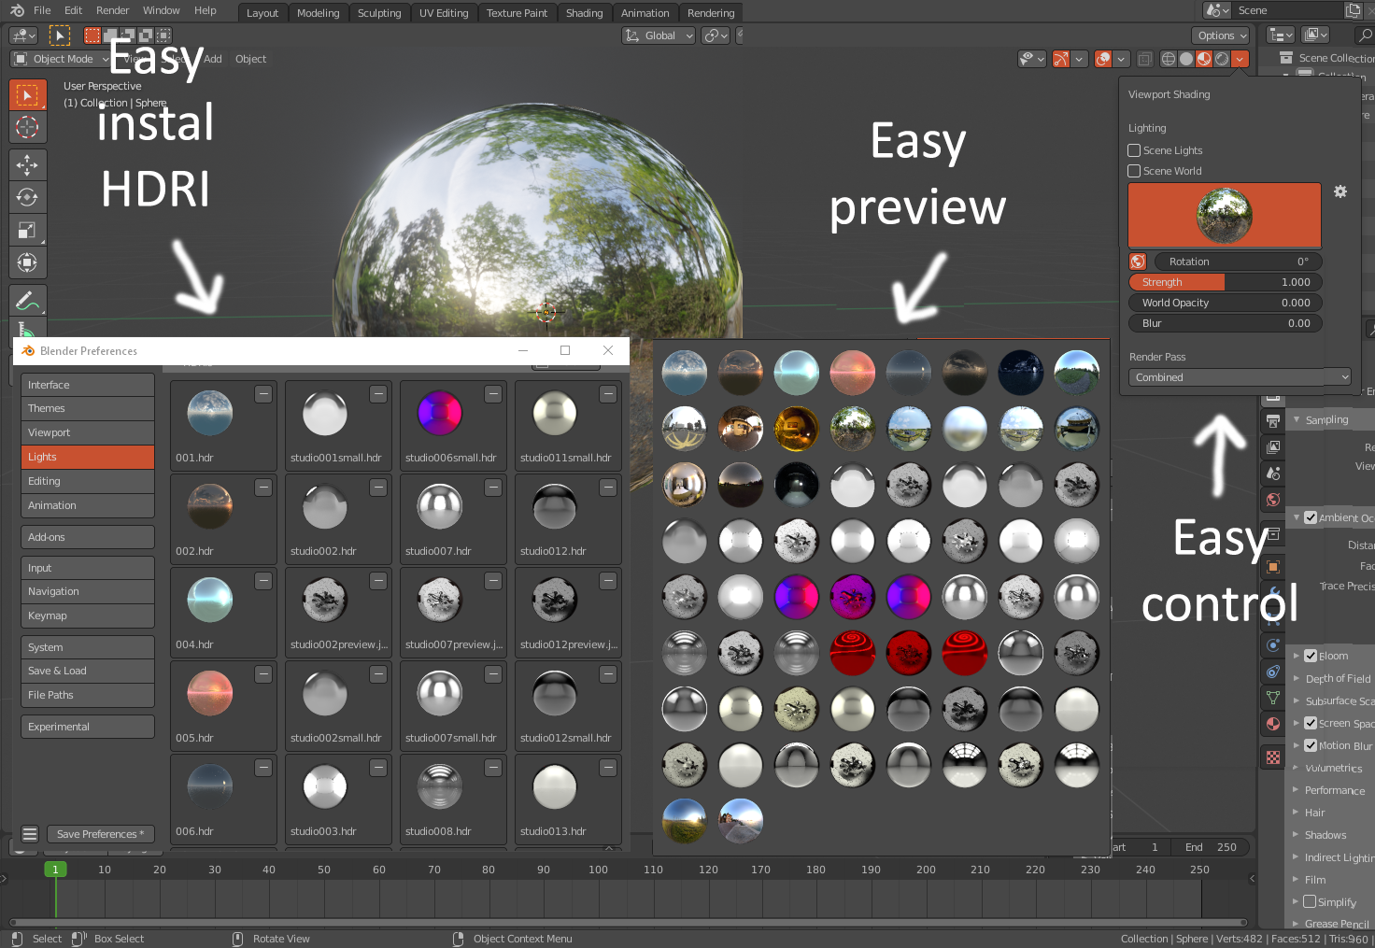Activate the Rotate tool

27,197
